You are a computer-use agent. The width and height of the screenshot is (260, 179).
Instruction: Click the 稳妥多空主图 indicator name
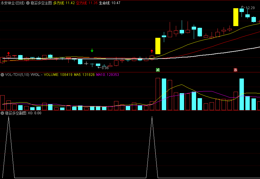[41, 3]
